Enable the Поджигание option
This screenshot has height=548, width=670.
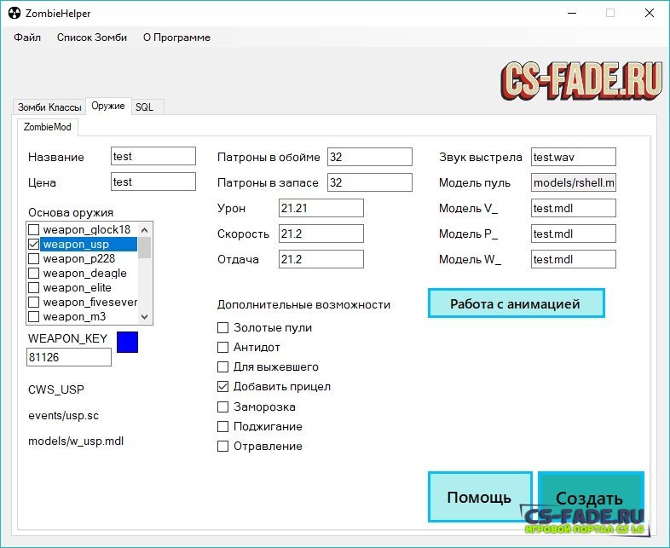click(223, 426)
